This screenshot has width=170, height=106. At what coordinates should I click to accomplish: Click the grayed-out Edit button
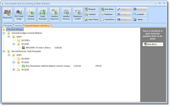click(x=124, y=9)
